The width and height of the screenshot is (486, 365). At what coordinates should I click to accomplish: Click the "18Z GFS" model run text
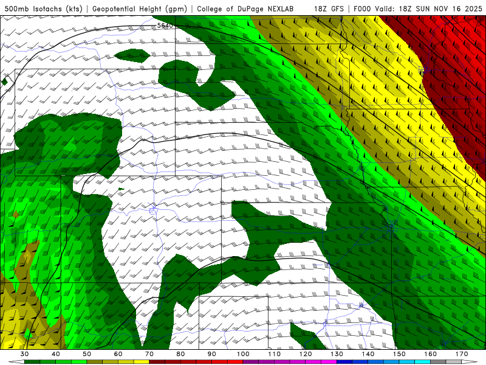point(329,9)
